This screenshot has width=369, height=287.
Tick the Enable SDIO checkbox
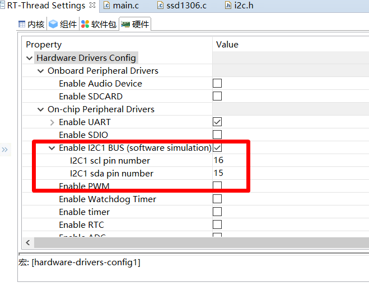[x=217, y=135]
